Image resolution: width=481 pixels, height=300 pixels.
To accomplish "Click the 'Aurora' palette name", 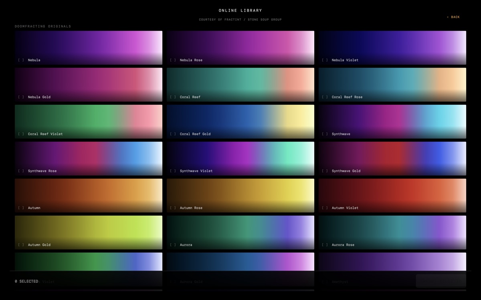I will pos(186,245).
